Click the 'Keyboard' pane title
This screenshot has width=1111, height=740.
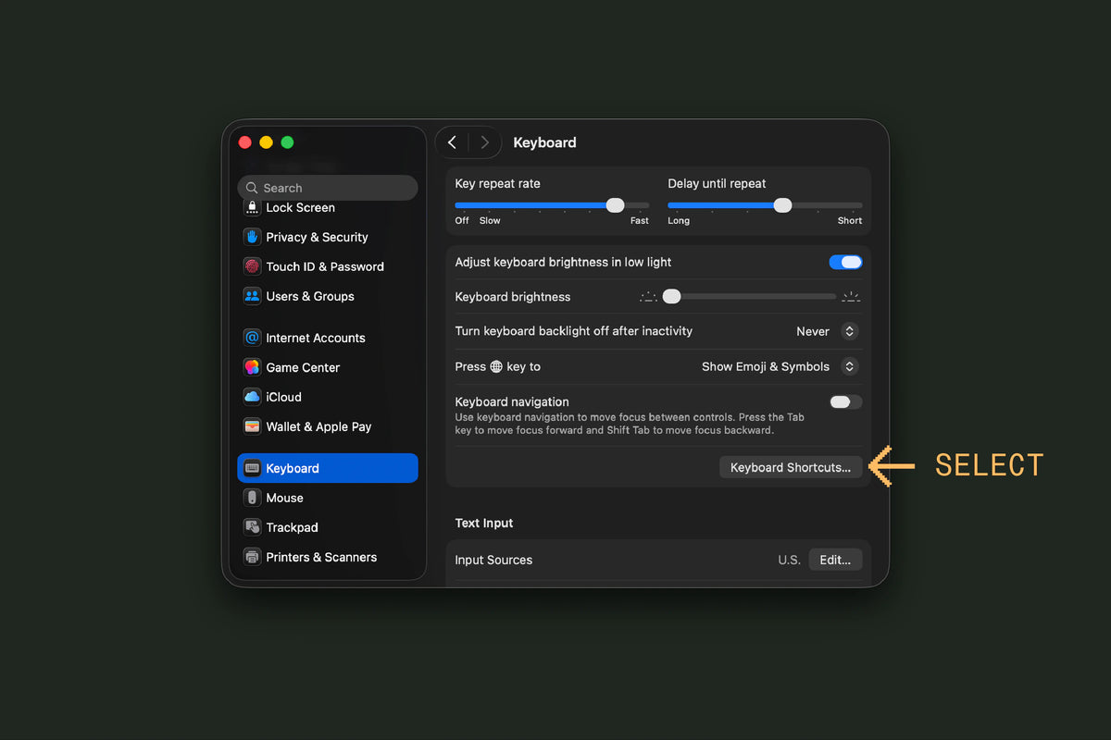click(544, 142)
